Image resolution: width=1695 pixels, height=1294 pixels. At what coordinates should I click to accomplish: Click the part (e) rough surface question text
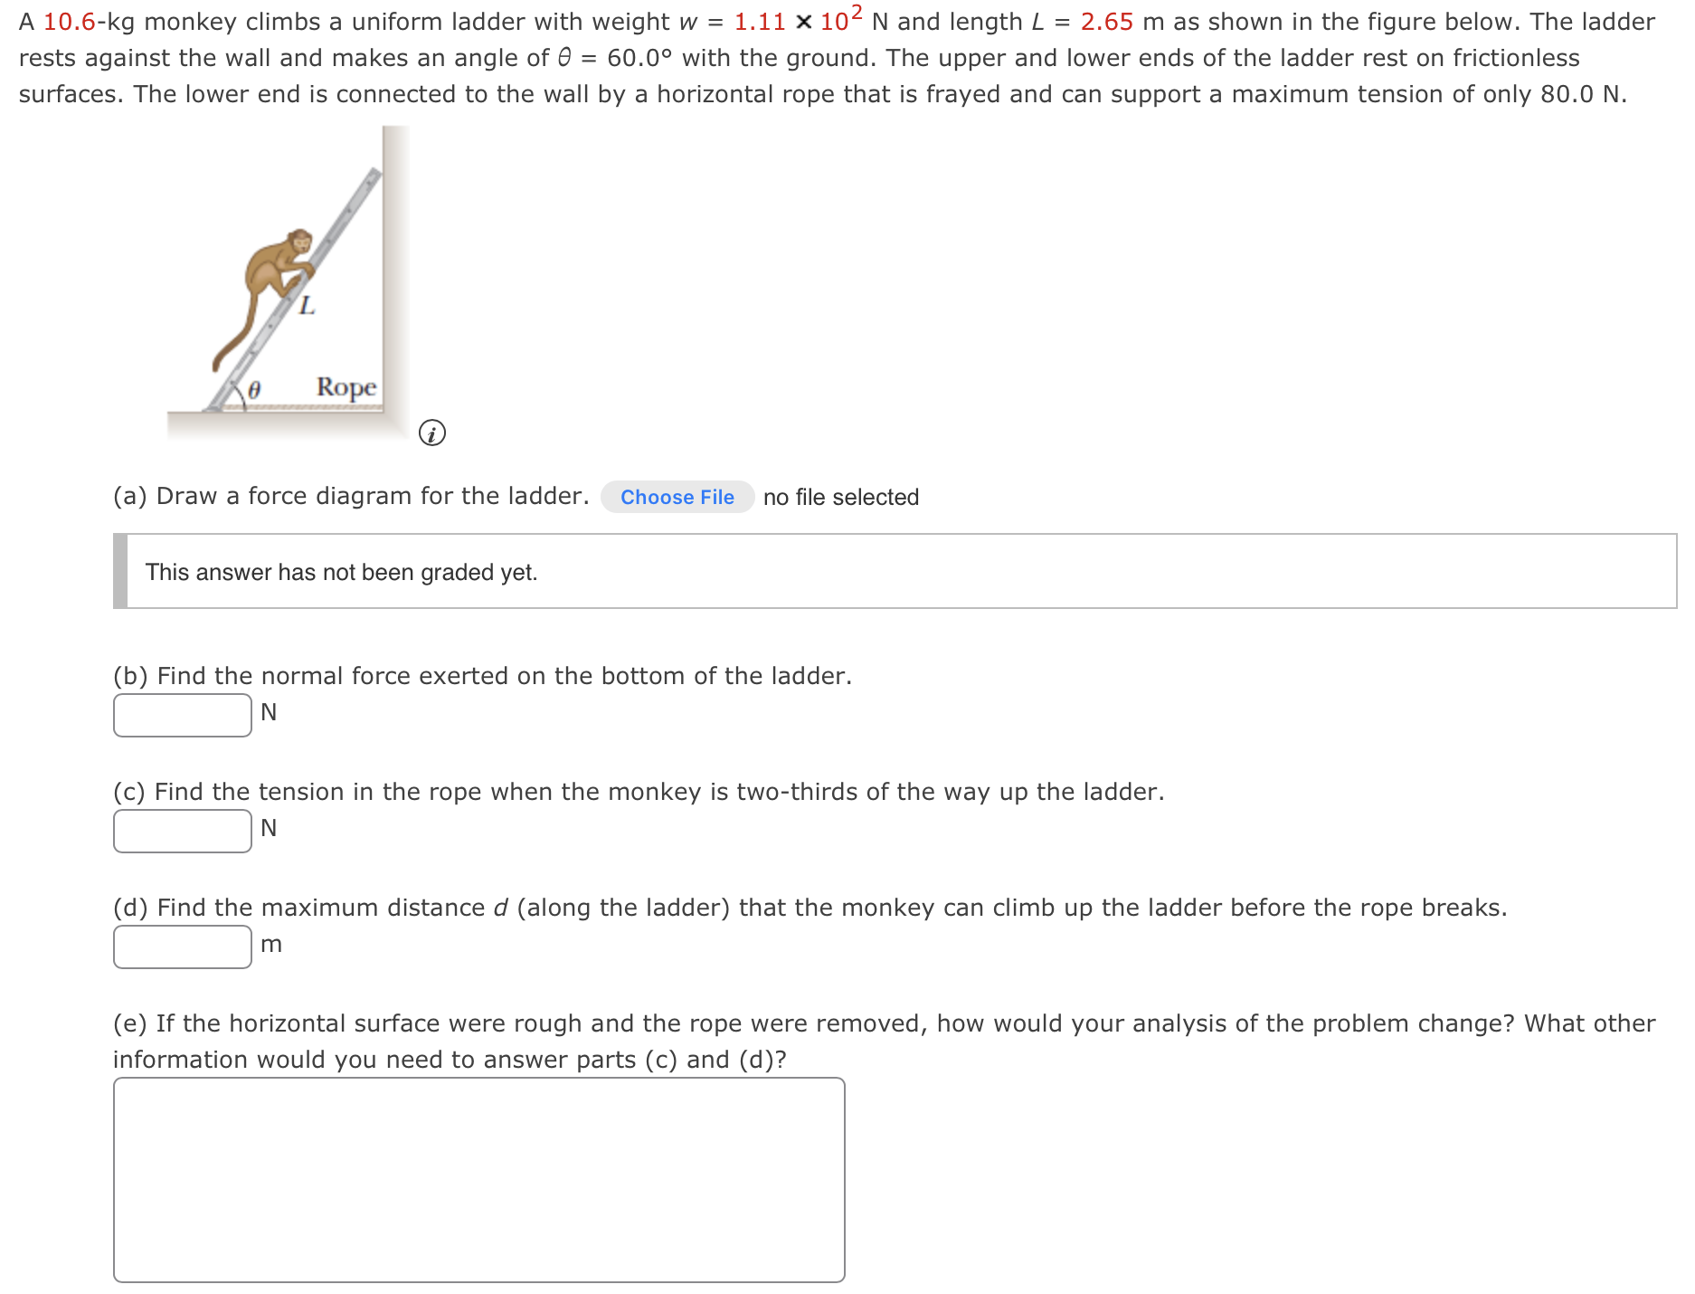[x=885, y=1042]
